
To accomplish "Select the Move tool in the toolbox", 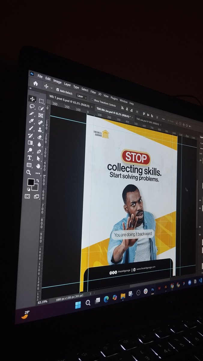I will click(x=32, y=99).
